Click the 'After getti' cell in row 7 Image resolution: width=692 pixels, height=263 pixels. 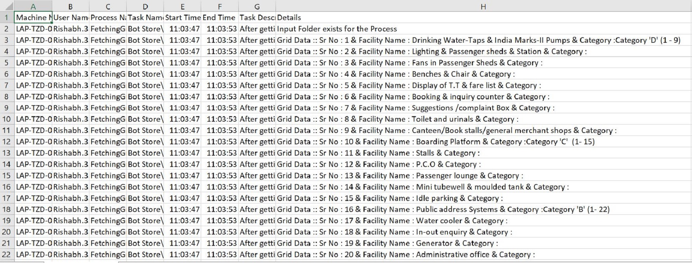[x=257, y=85]
